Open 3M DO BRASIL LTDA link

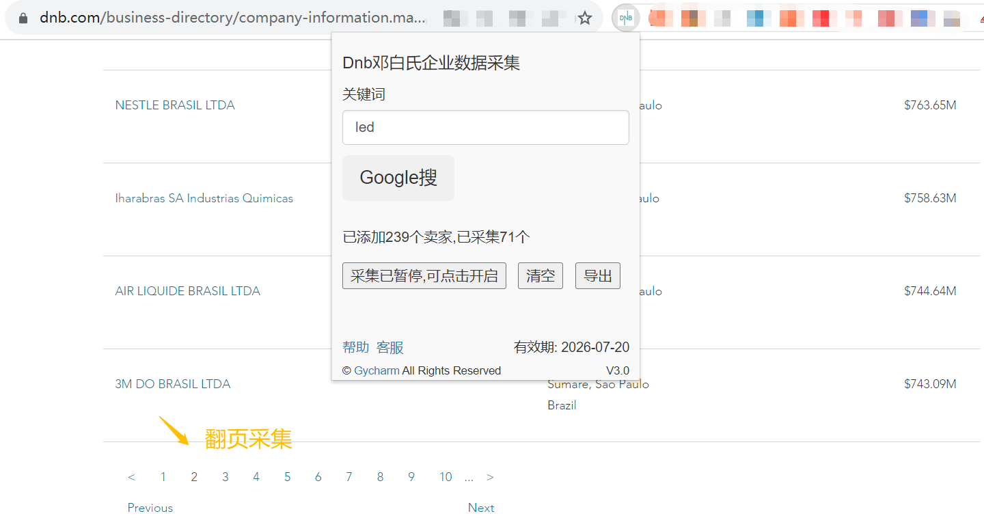coord(173,384)
